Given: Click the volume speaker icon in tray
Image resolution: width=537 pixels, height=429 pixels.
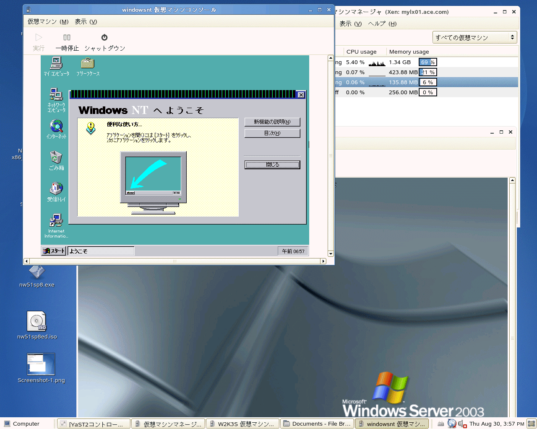Looking at the screenshot, I should click(x=462, y=424).
